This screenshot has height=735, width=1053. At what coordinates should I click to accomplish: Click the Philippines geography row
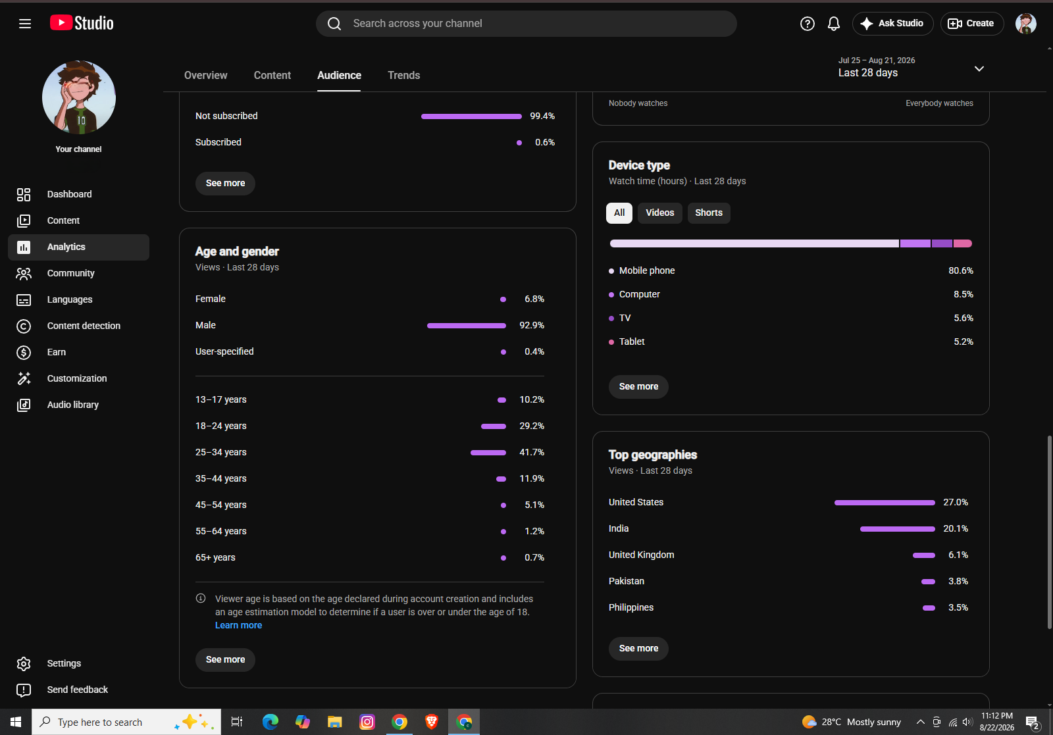point(788,607)
